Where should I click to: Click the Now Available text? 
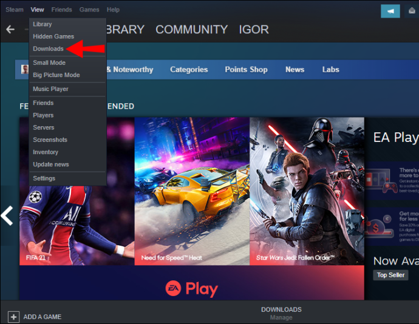[x=396, y=261]
